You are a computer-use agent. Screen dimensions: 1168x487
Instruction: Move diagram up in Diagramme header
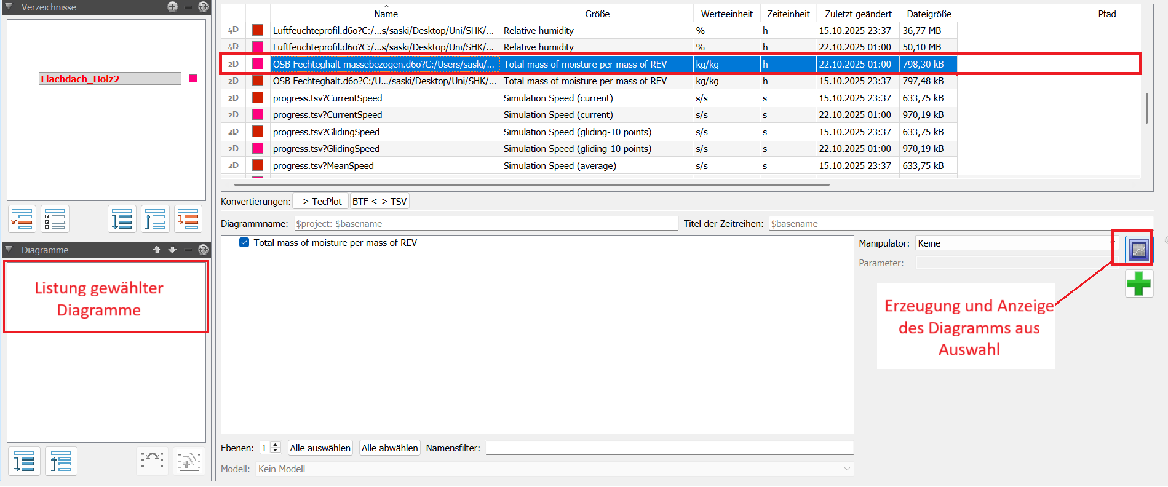coord(157,250)
